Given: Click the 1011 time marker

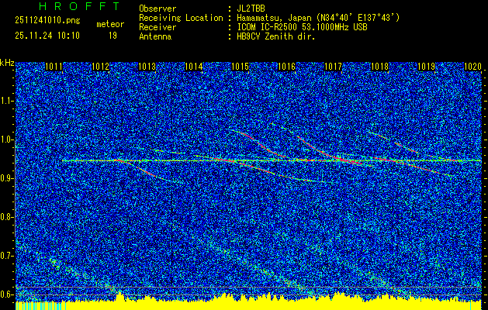Looking at the screenshot, I should [54, 67].
